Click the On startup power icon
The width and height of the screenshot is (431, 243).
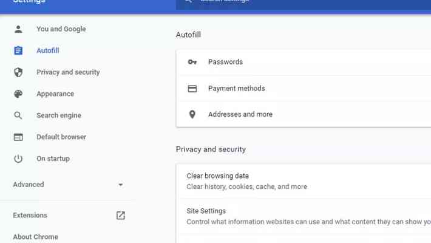[18, 159]
